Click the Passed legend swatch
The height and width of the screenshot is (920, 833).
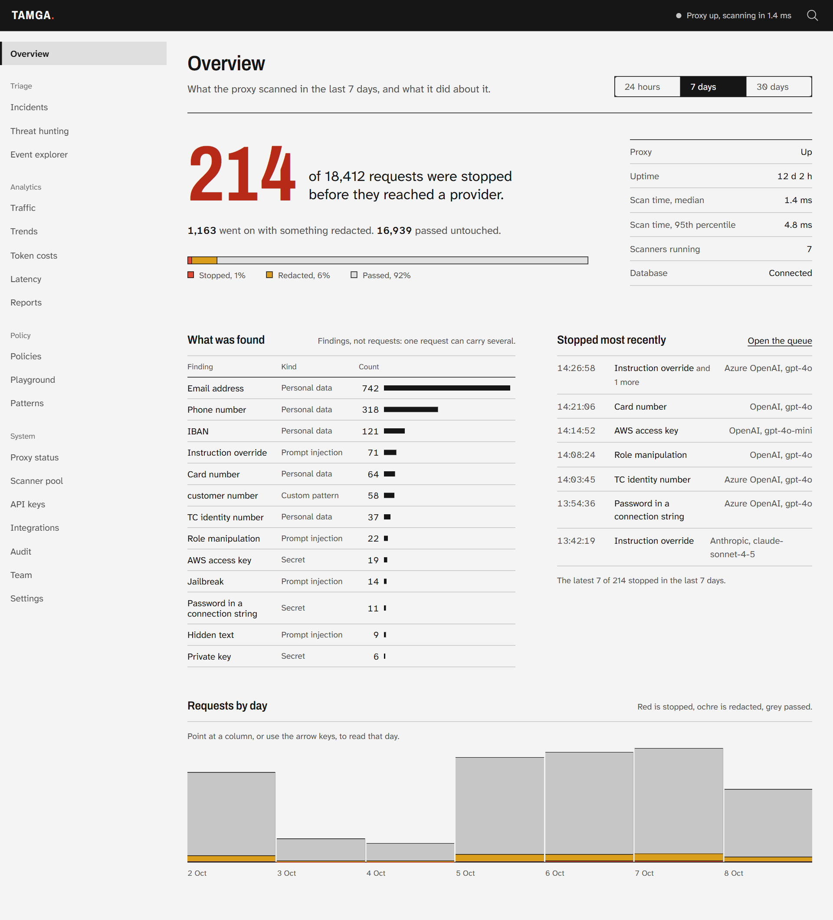click(x=354, y=275)
